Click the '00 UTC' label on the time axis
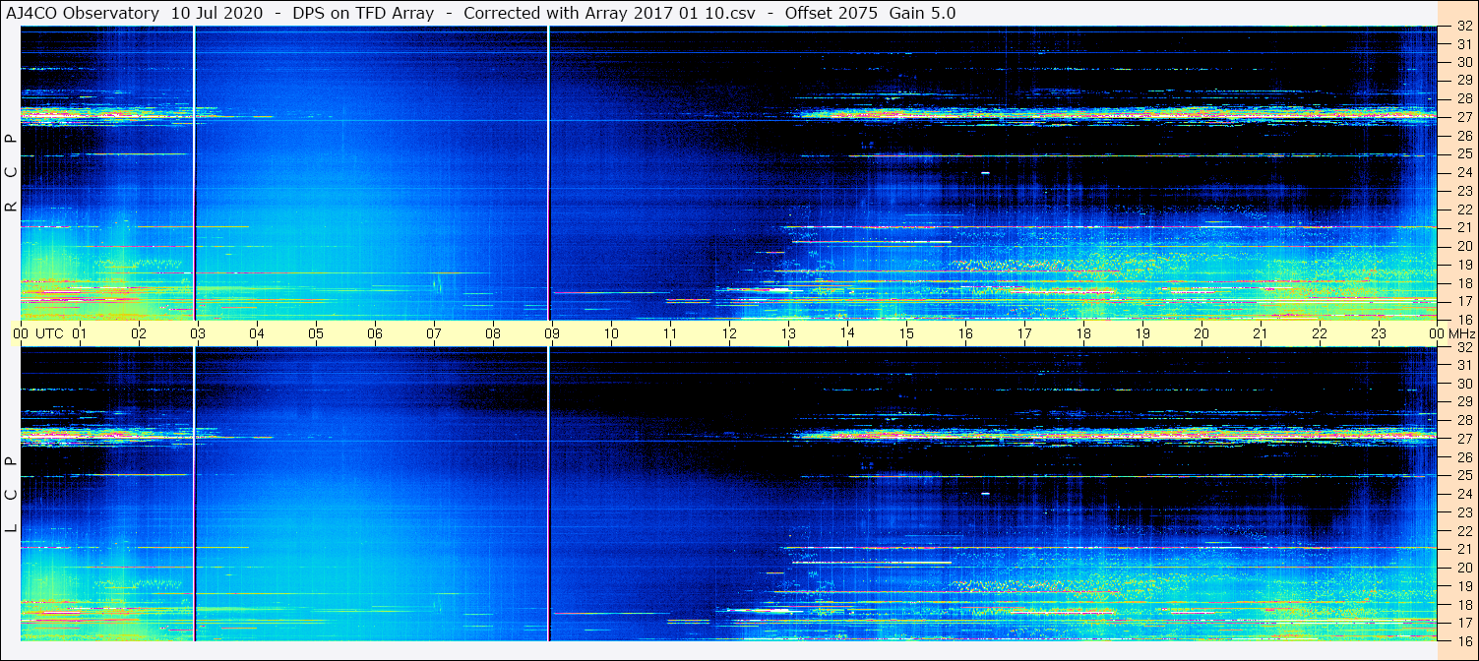Image resolution: width=1479 pixels, height=661 pixels. click(38, 333)
